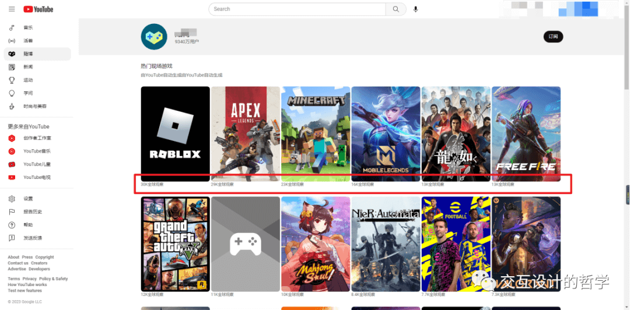Open the Free Fire game card
This screenshot has width=630, height=310.
coord(526,133)
